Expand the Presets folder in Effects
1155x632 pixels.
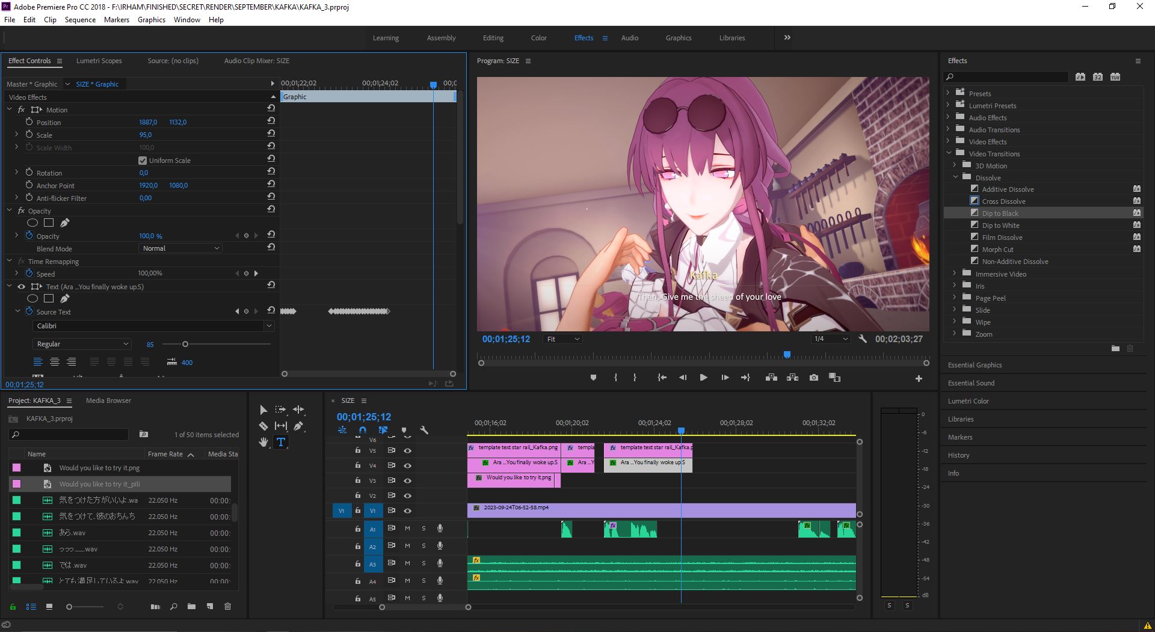click(x=948, y=93)
